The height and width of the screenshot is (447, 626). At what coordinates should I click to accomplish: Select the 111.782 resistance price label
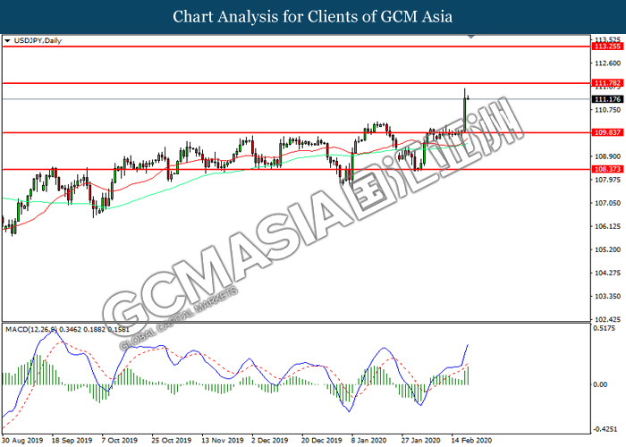pos(607,83)
